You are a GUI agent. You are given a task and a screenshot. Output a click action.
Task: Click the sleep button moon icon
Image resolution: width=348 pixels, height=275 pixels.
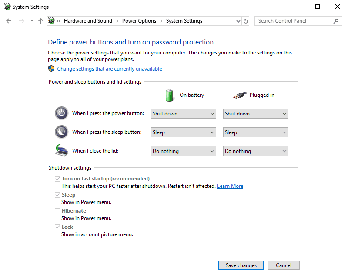(61, 132)
